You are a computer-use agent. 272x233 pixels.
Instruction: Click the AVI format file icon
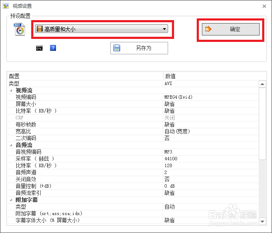[x=19, y=29]
